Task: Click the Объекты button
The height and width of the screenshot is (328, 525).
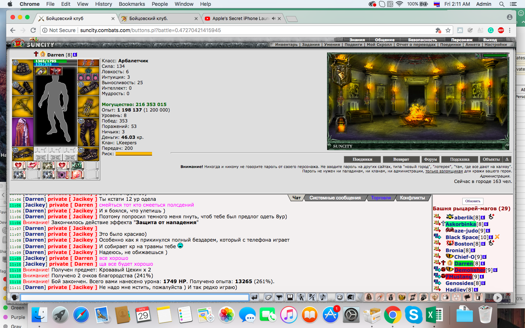Action: pos(491,159)
